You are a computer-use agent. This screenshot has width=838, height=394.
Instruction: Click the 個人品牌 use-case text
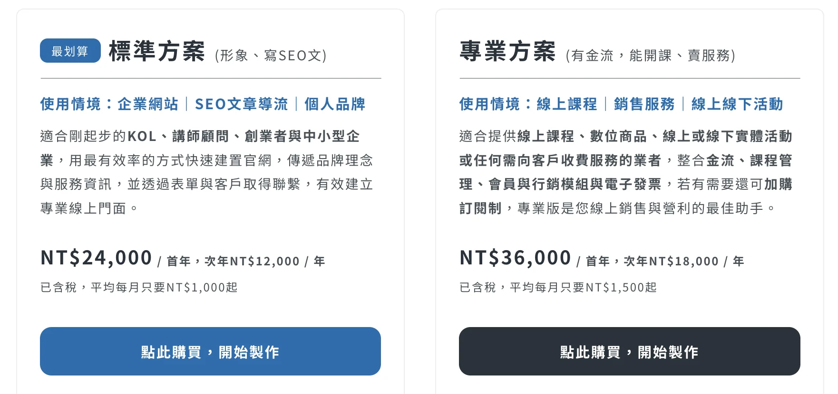[x=335, y=104]
